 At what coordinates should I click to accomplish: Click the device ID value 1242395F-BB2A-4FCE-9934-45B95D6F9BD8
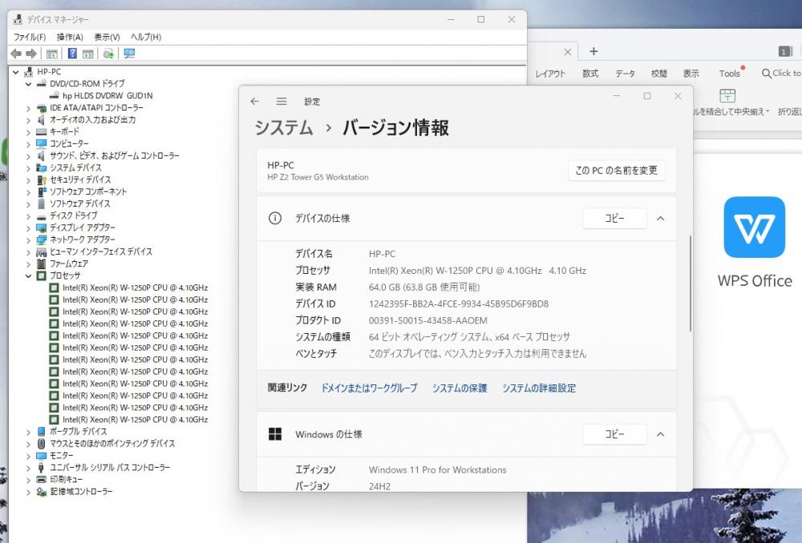458,304
